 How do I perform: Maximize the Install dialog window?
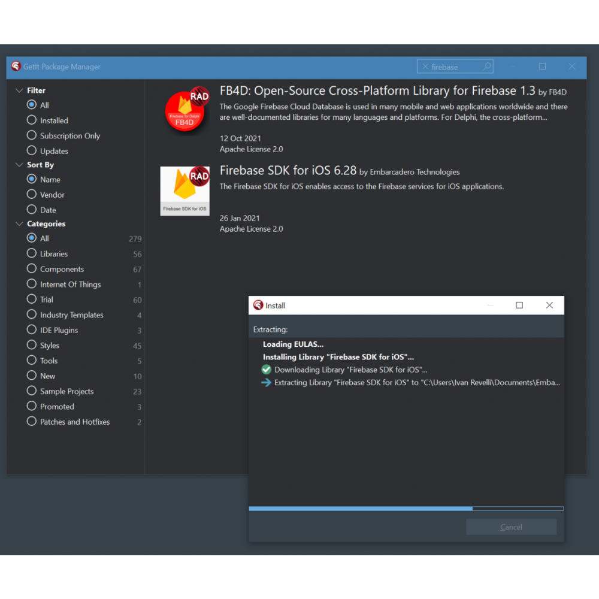(519, 305)
